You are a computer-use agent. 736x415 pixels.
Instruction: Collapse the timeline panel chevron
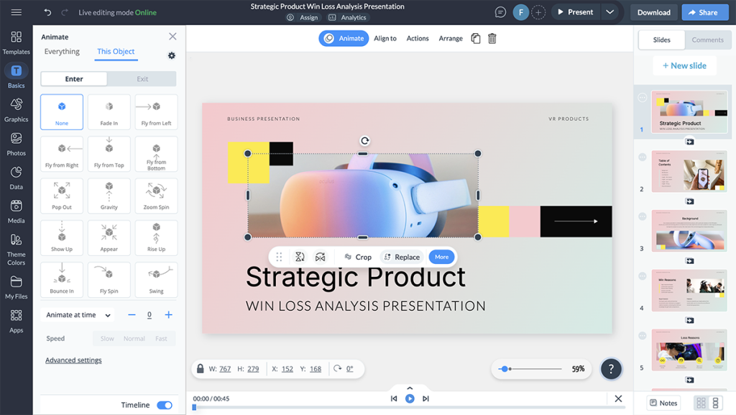tap(410, 388)
